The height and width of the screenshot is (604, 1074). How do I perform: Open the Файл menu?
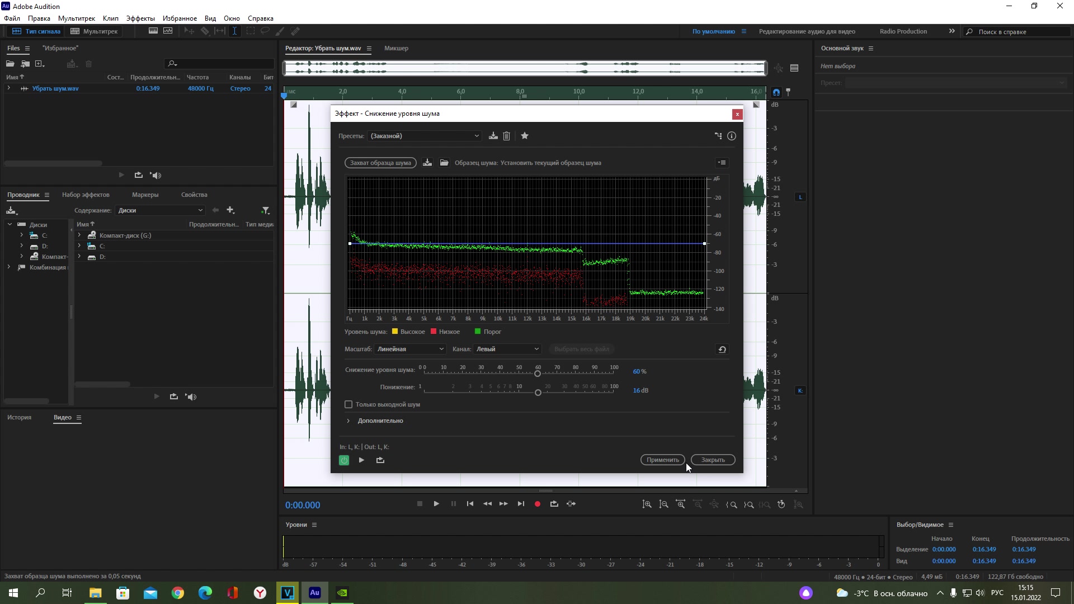click(12, 18)
